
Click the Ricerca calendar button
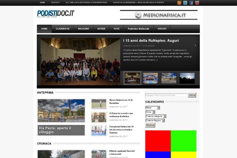150,125
